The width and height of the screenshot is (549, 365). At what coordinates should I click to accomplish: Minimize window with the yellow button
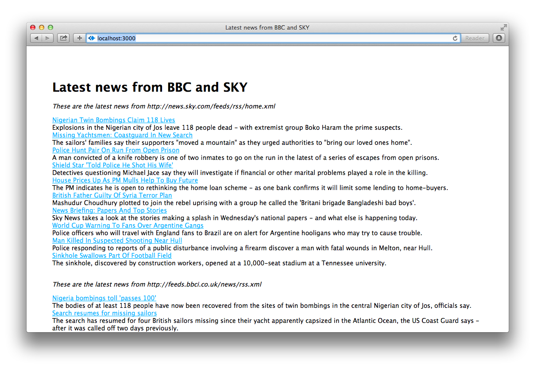tap(42, 27)
